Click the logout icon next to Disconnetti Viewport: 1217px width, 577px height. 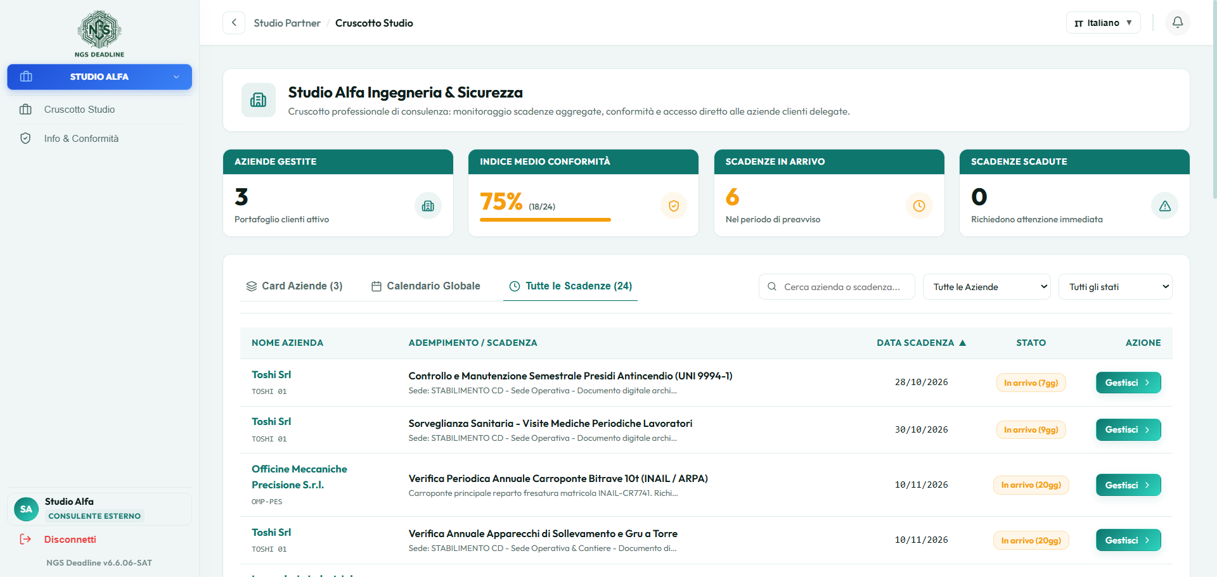pos(25,539)
